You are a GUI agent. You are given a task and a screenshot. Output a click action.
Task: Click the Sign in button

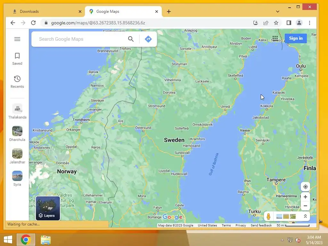pos(296,38)
